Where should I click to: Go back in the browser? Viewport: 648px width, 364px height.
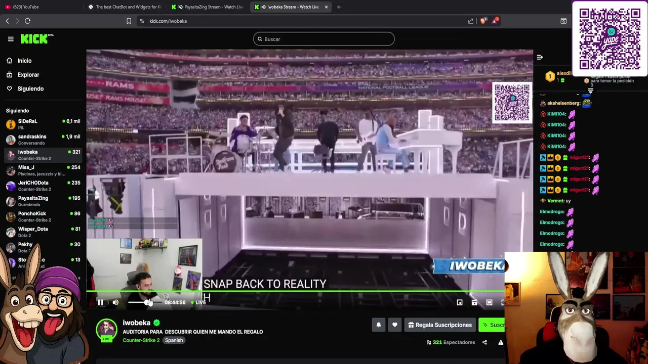tap(7, 21)
